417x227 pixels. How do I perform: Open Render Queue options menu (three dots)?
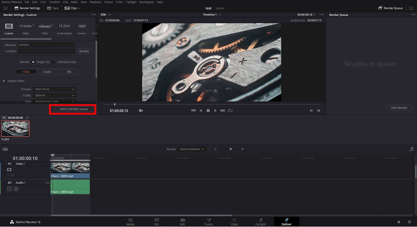point(413,15)
